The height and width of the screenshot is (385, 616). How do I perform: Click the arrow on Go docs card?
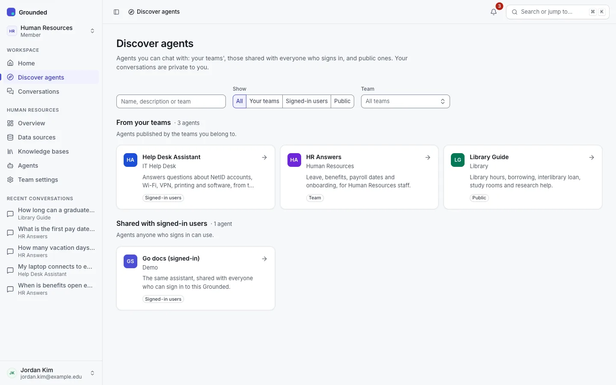264,259
